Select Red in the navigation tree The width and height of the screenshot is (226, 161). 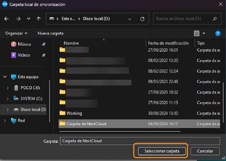point(21,120)
